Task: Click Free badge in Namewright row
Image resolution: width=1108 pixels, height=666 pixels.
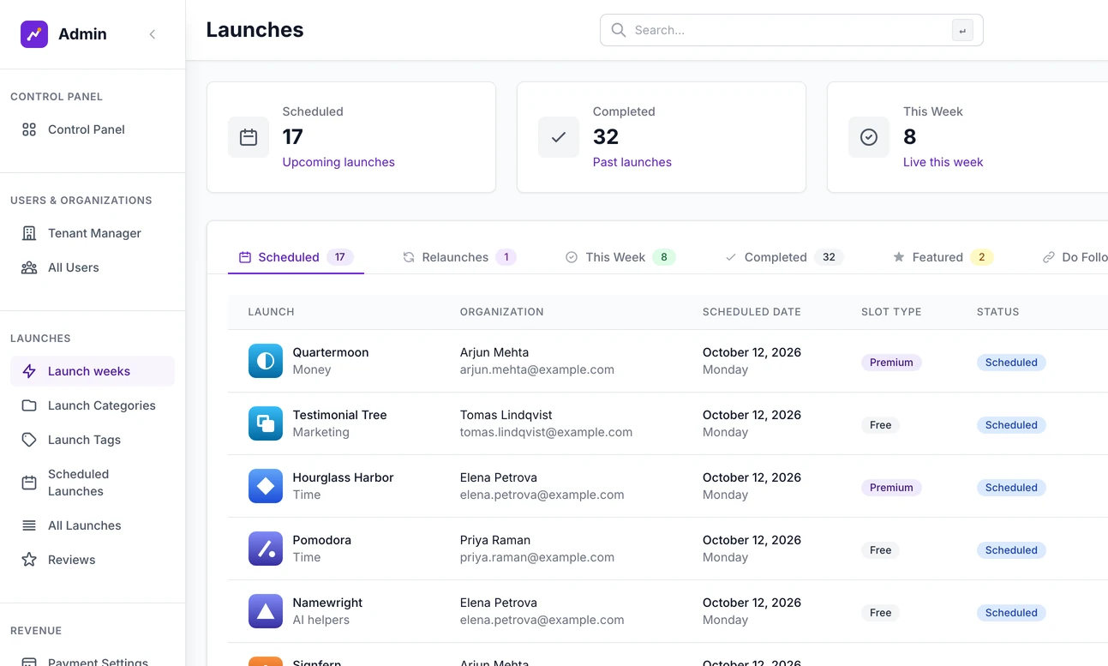Action: tap(880, 613)
